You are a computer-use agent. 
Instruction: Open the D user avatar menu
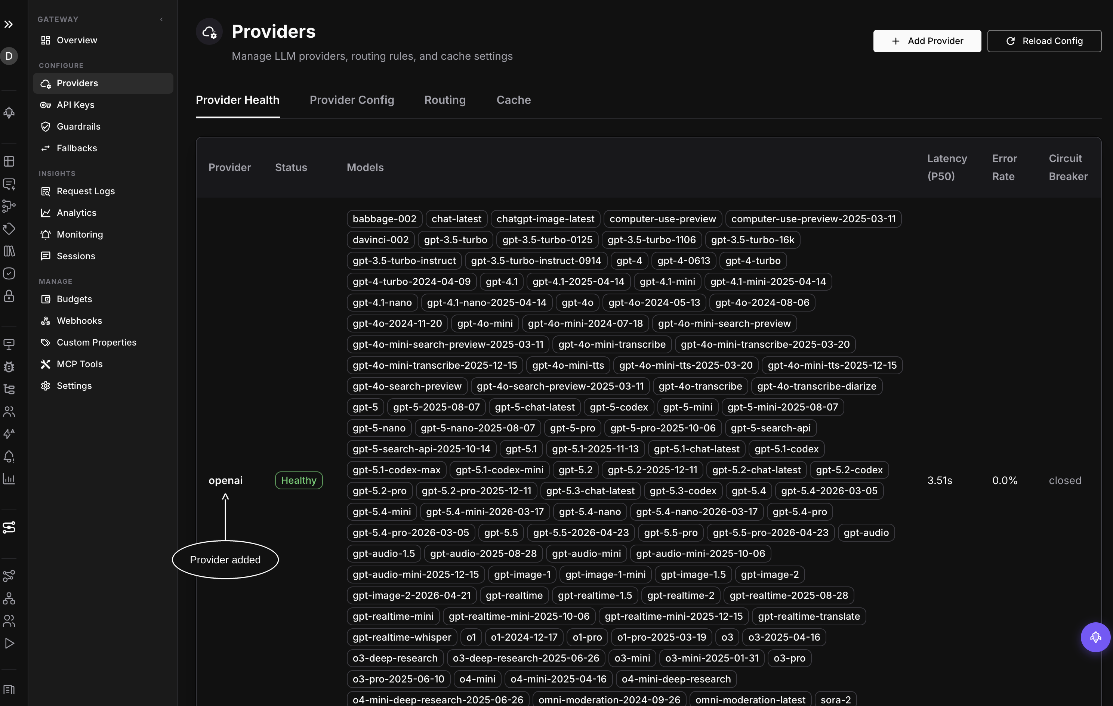click(9, 56)
